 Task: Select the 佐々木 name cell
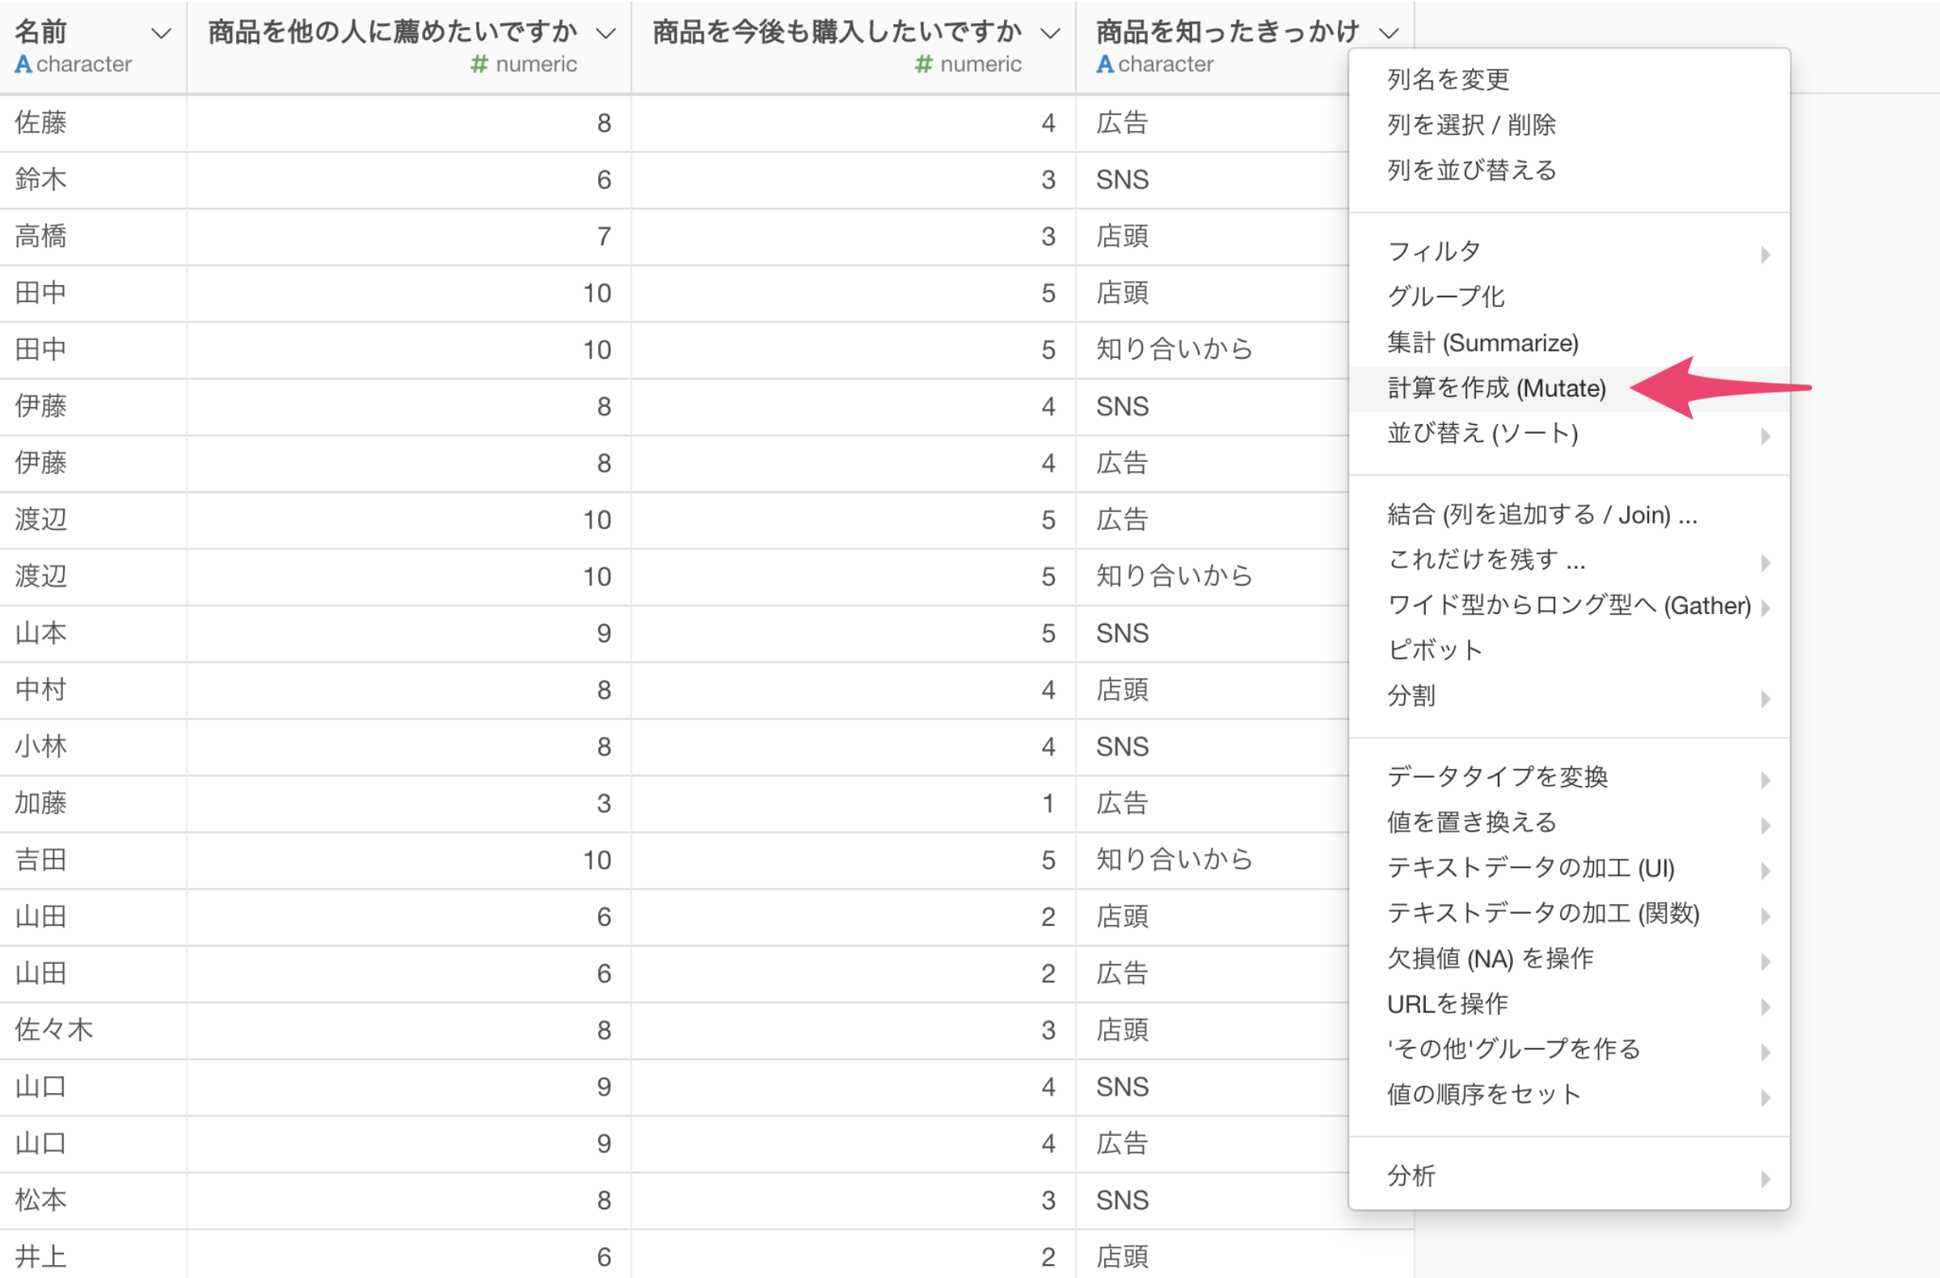click(93, 1030)
